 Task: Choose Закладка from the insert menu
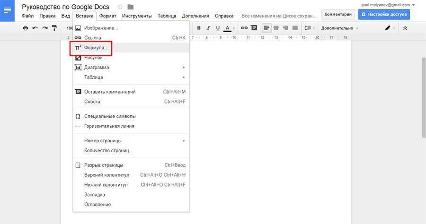coord(131,195)
